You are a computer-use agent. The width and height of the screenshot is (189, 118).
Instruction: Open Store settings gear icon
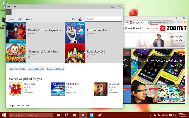click(74, 19)
